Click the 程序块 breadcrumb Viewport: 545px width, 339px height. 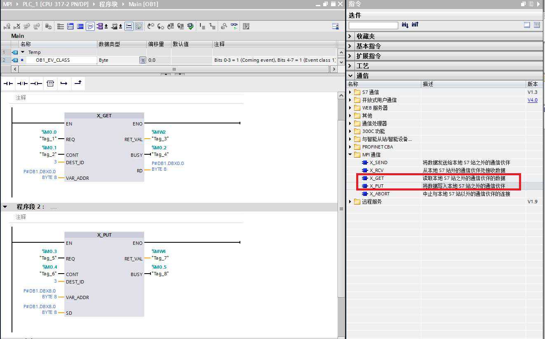pos(109,4)
